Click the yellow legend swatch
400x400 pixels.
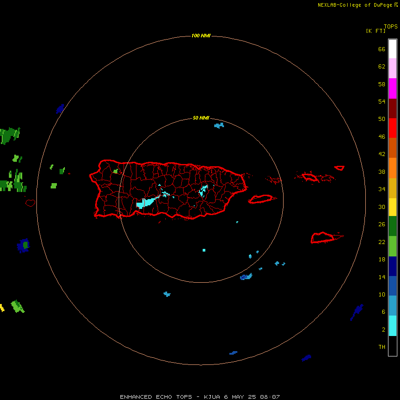[x=392, y=207]
